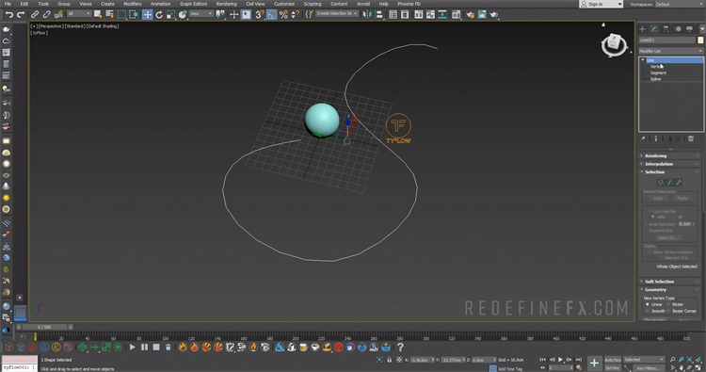
Task: Open the Phoenix FD menu
Action: [x=409, y=4]
